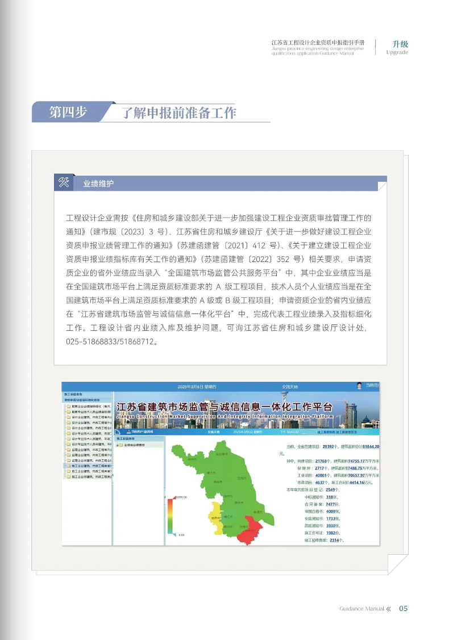Viewport: 449px width, 640px height.
Task: Collapse left panel using splitter arrow beside tree
Action: pos(113,476)
